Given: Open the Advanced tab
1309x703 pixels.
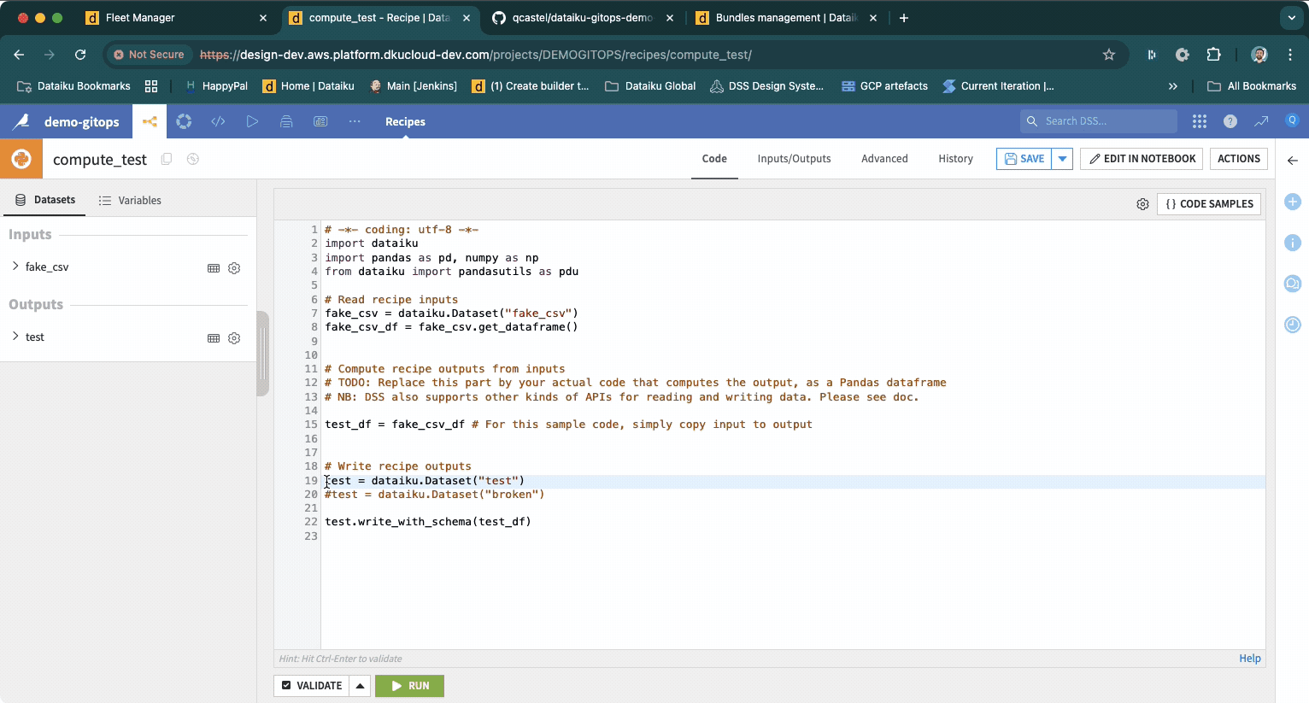Looking at the screenshot, I should 884,159.
